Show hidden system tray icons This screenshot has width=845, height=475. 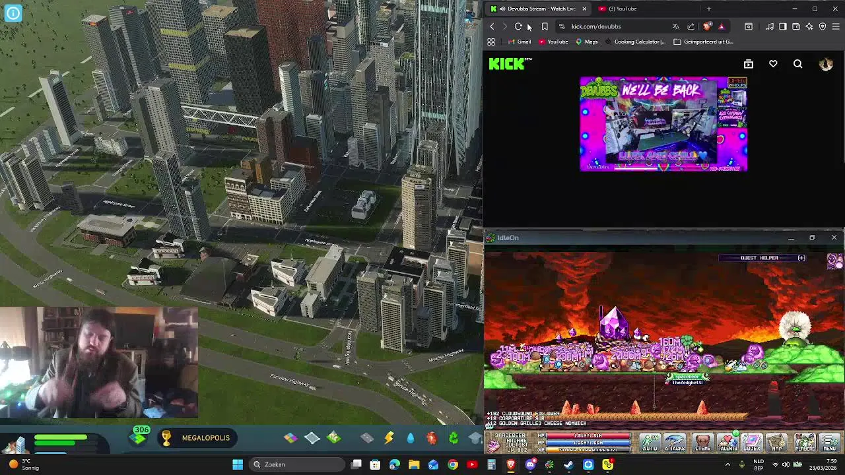pos(728,464)
